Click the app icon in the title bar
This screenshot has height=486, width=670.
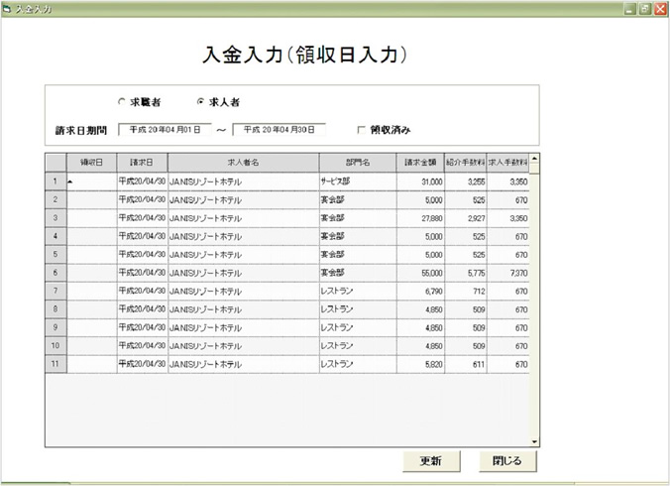tap(8, 8)
